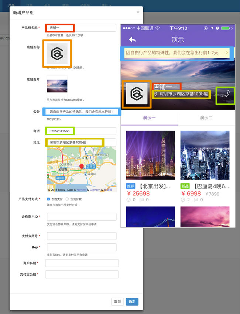Expand the announcement banner chevron in preview
The height and width of the screenshot is (314, 240).
[227, 53]
